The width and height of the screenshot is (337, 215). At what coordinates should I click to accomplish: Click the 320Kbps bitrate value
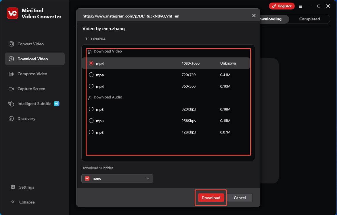point(189,109)
